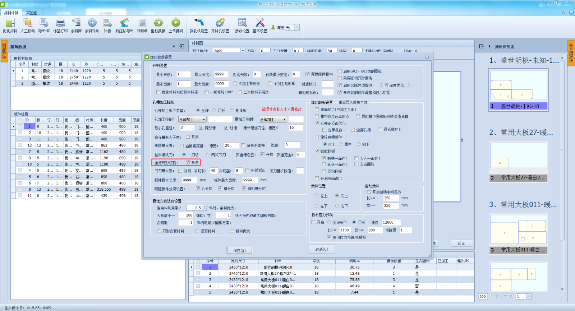Open the 绑定 dropdown in the toolbar
The width and height of the screenshot is (575, 311).
[297, 27]
